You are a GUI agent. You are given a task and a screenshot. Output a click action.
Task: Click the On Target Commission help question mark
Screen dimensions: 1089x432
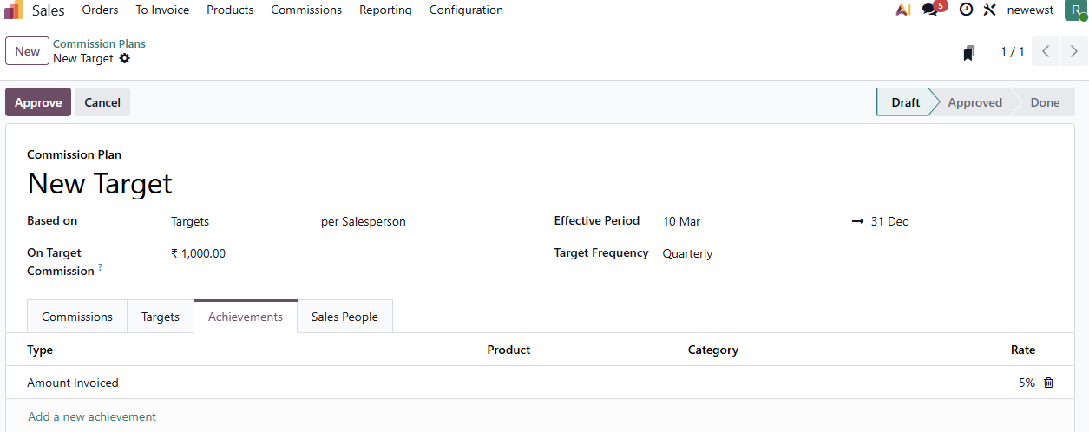[100, 268]
